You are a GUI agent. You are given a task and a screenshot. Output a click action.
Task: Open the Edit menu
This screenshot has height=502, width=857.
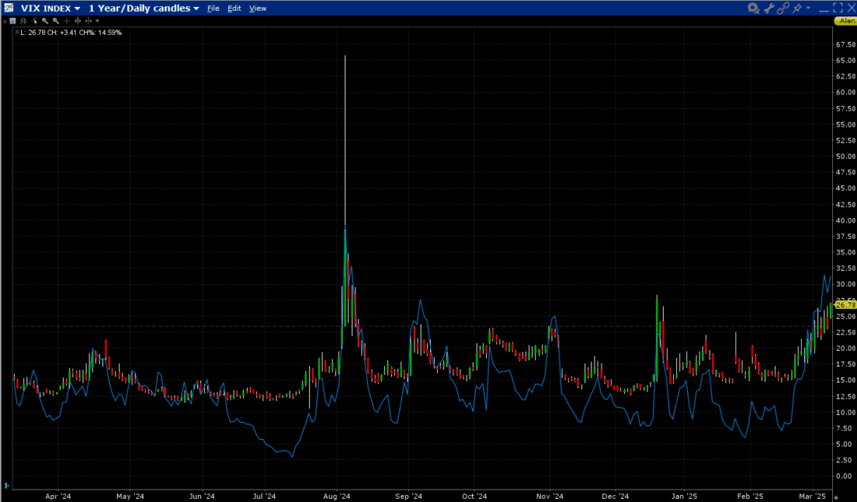click(235, 9)
